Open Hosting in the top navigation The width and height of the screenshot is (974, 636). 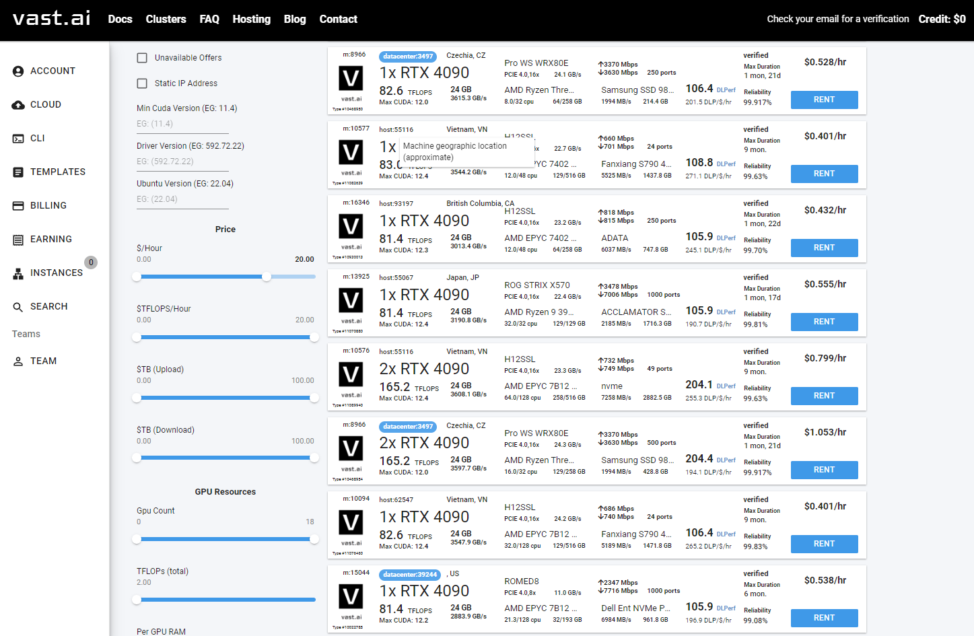click(251, 20)
